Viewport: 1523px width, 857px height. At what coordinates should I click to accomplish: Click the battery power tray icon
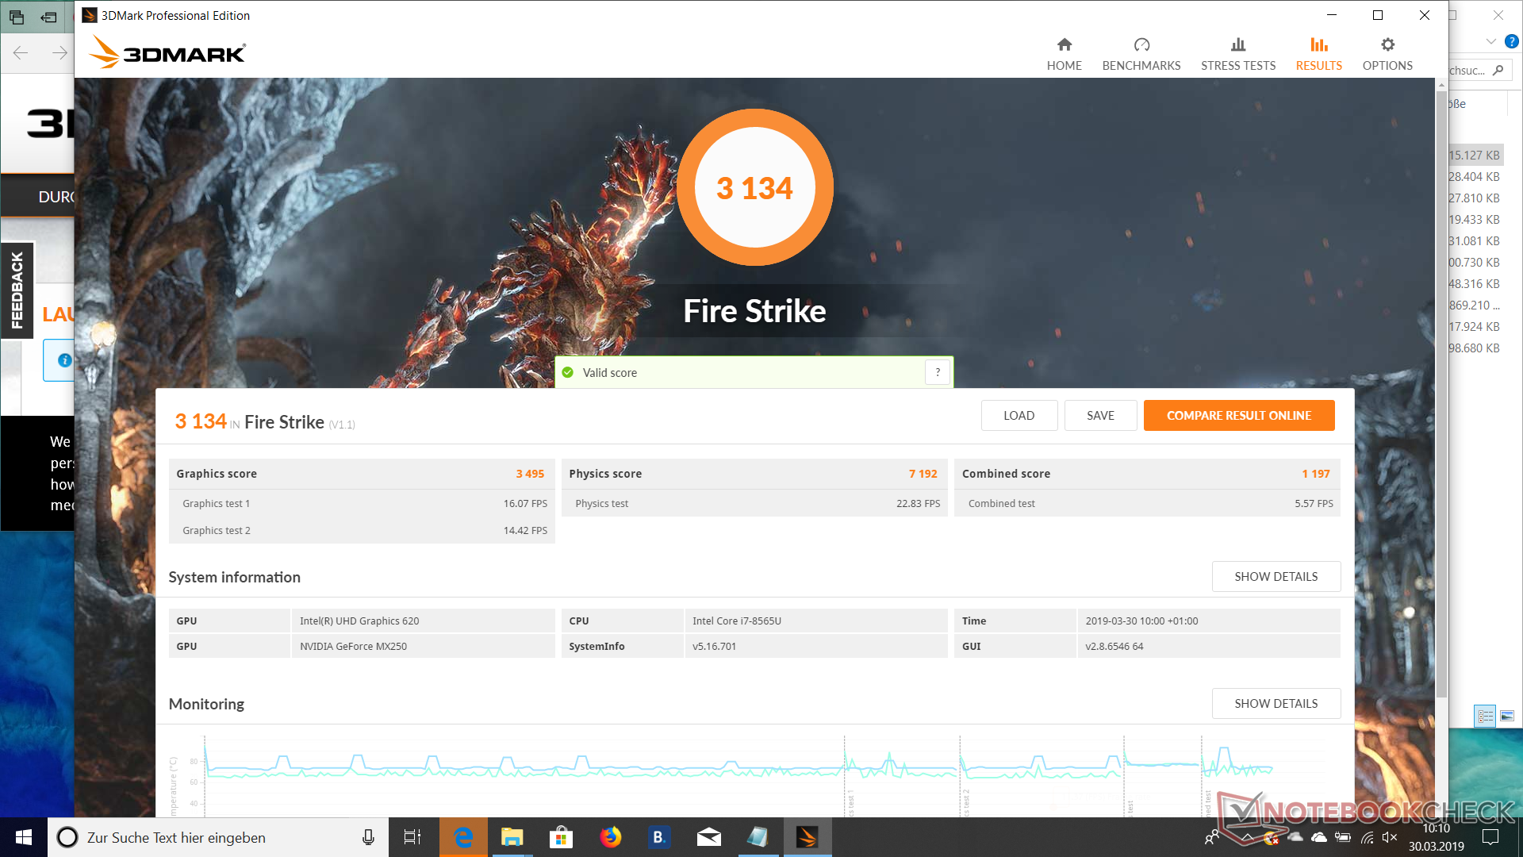click(x=1342, y=837)
